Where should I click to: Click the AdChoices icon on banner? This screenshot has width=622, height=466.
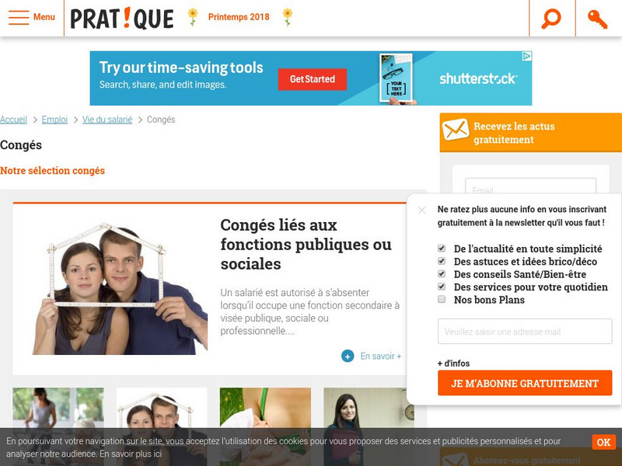(x=527, y=56)
